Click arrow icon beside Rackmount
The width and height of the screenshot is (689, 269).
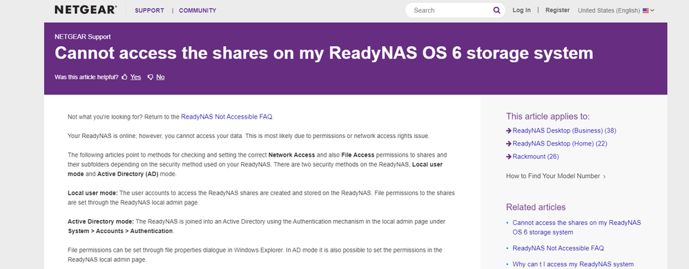pyautogui.click(x=509, y=156)
